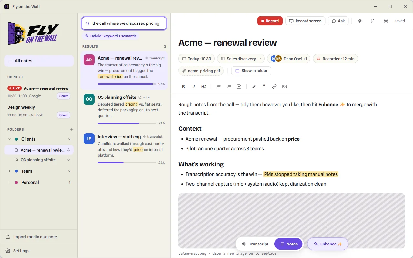Click the document export icon
413x258 pixels.
coord(373,21)
